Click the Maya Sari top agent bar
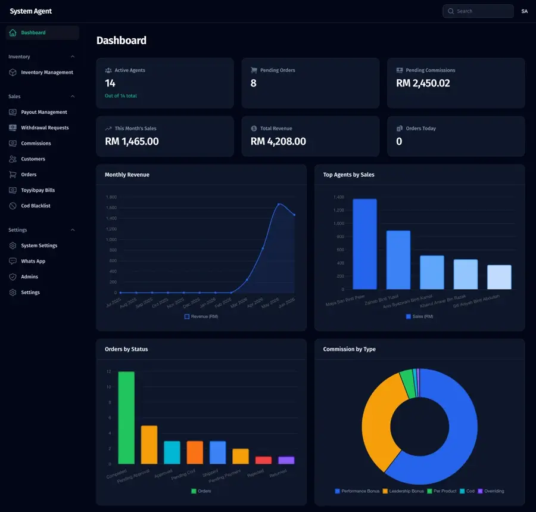The image size is (536, 512). click(x=364, y=244)
